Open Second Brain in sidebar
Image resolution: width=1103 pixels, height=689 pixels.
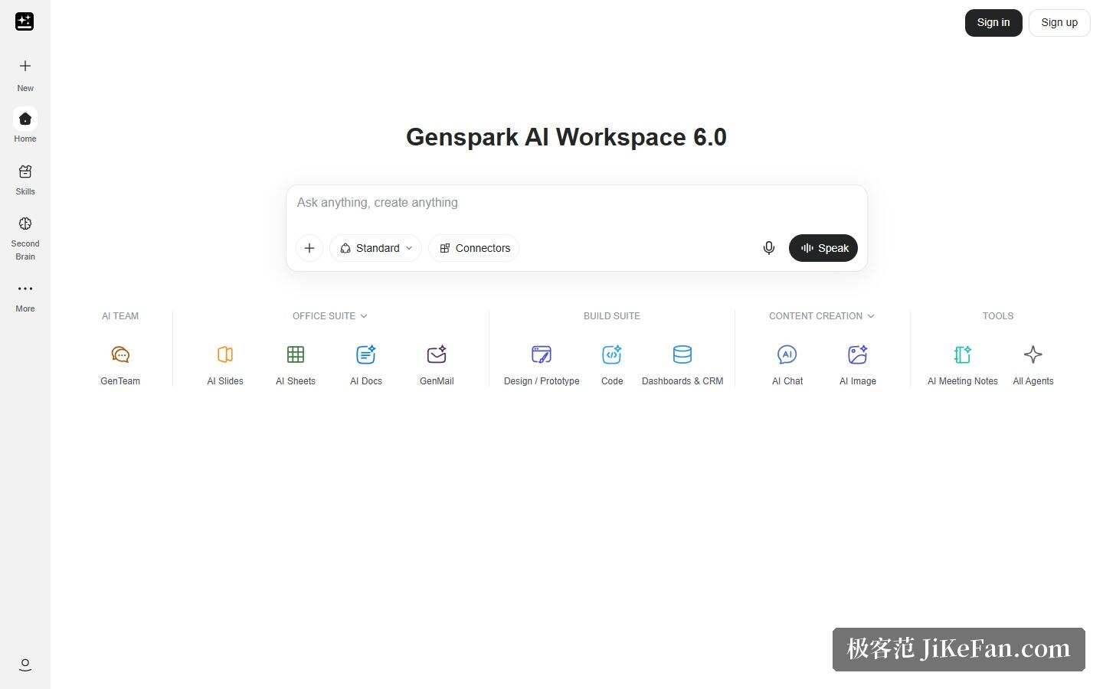(25, 237)
